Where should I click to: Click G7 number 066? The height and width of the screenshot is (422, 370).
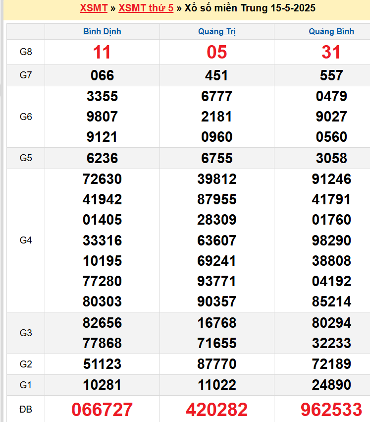102,75
